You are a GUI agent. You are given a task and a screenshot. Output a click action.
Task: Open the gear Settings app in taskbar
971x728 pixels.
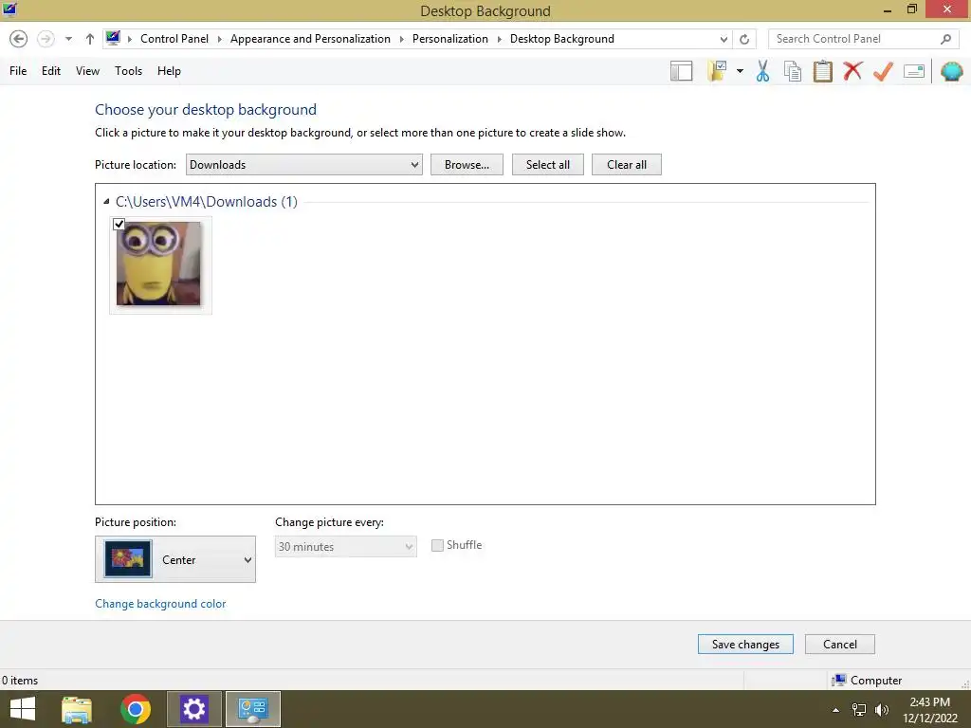pos(193,709)
